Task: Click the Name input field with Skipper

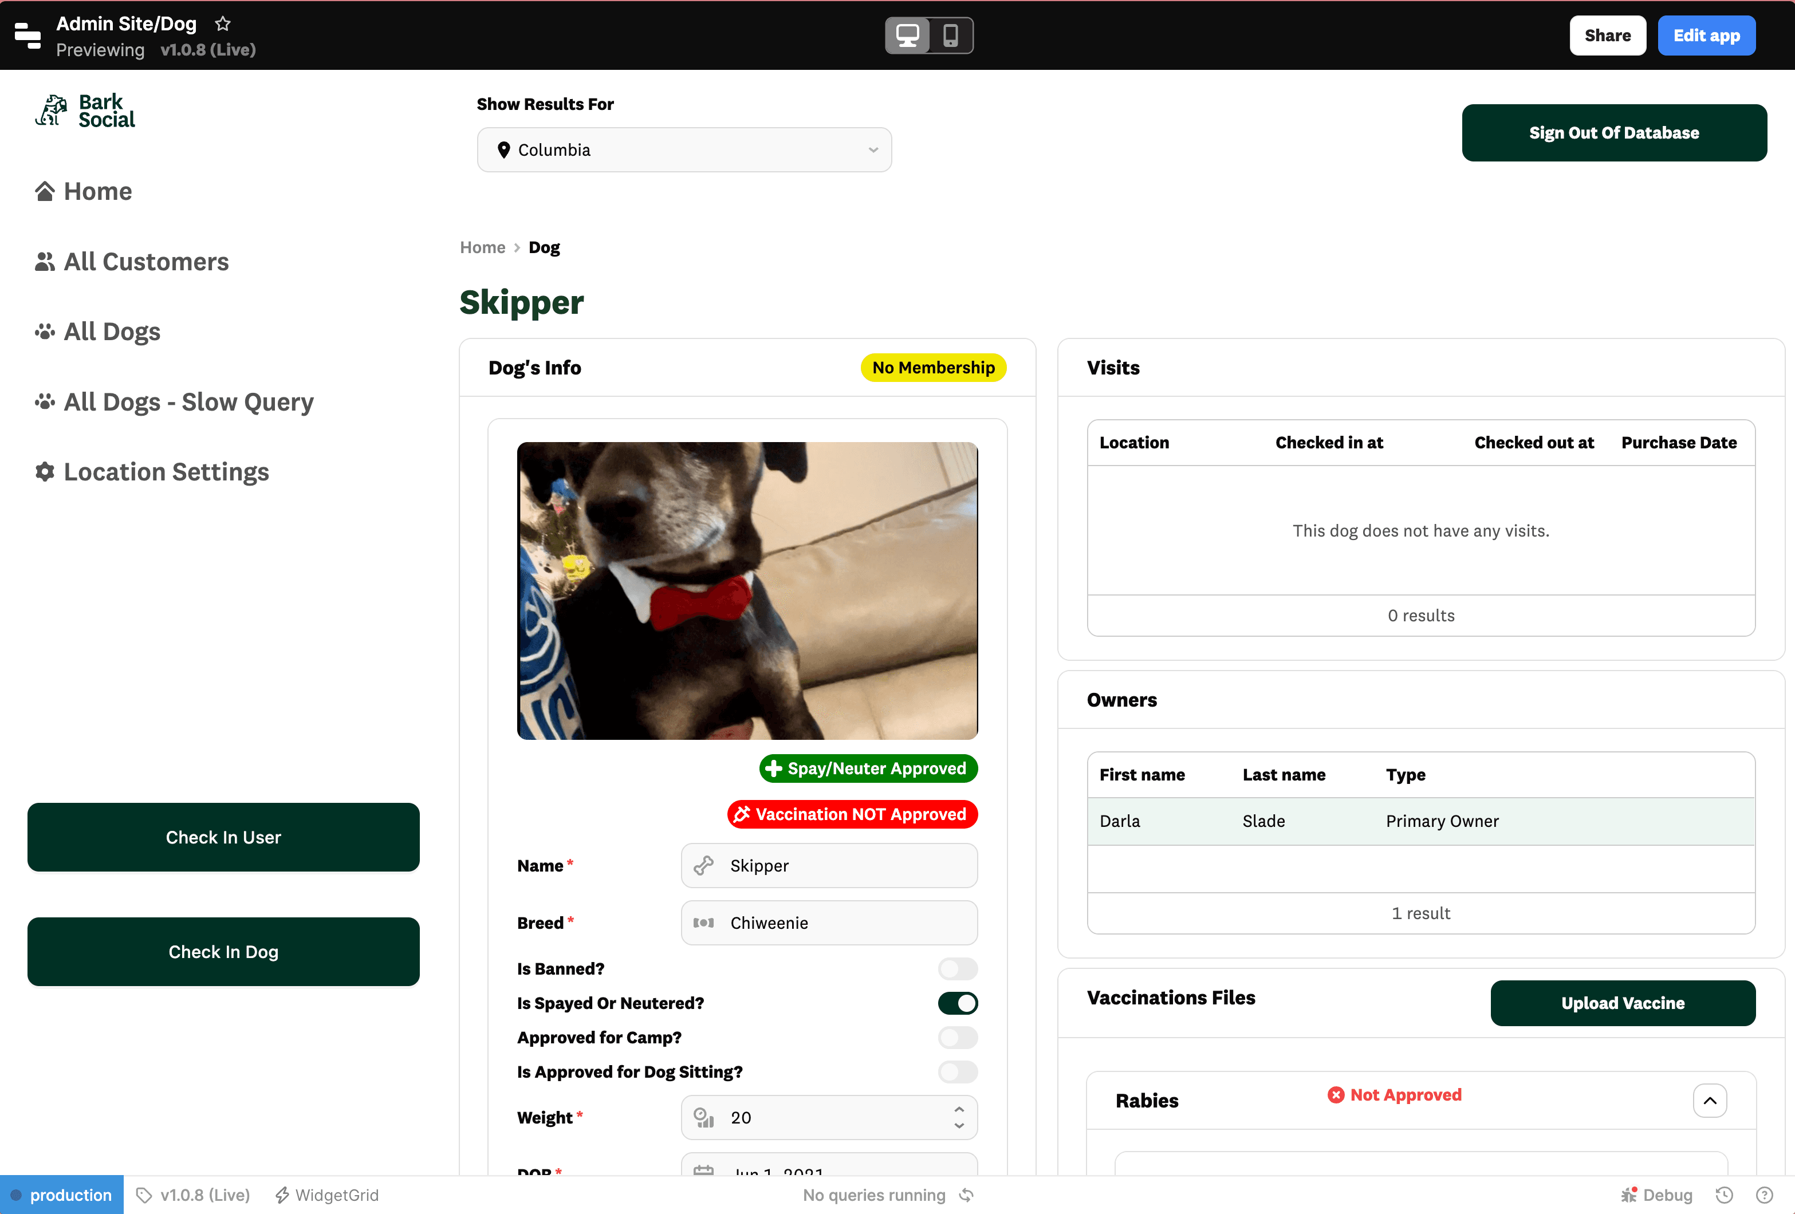Action: (829, 866)
